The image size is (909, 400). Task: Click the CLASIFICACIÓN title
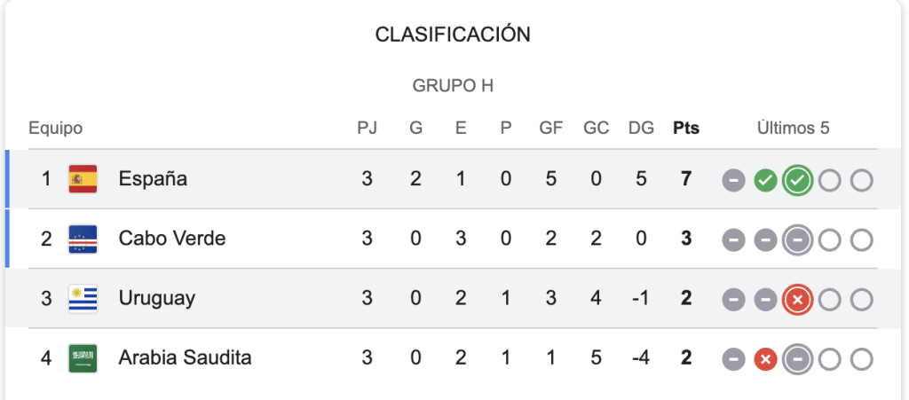[x=453, y=35]
